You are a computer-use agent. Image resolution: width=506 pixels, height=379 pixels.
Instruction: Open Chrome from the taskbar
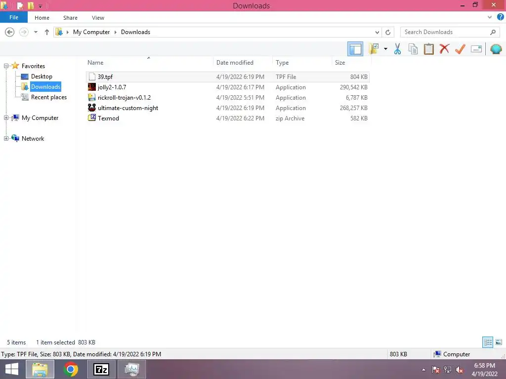coord(71,369)
